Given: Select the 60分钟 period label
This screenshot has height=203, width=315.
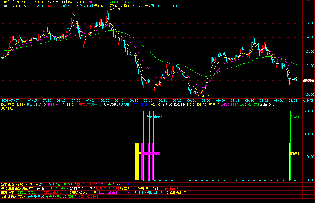Looking at the screenshot, I should [x=308, y=101].
